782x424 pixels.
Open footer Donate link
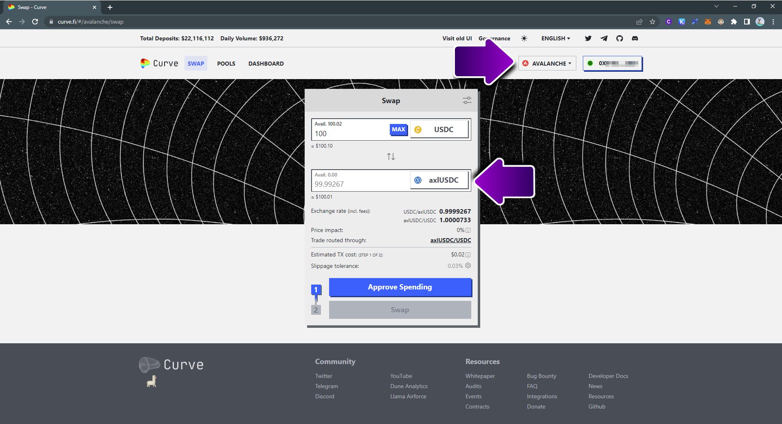click(x=536, y=406)
